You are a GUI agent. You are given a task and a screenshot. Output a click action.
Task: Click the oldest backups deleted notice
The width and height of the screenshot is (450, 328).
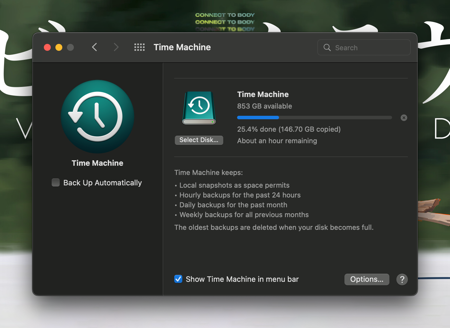click(x=274, y=228)
